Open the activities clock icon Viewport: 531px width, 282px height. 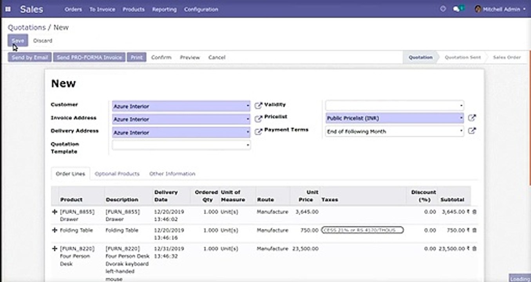pos(443,9)
